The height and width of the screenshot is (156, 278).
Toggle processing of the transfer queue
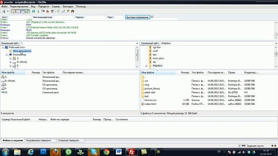coord(38,11)
